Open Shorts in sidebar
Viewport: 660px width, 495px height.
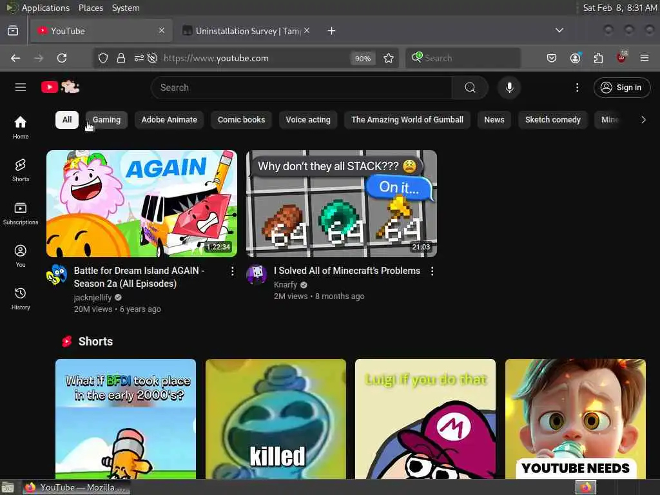coord(21,170)
